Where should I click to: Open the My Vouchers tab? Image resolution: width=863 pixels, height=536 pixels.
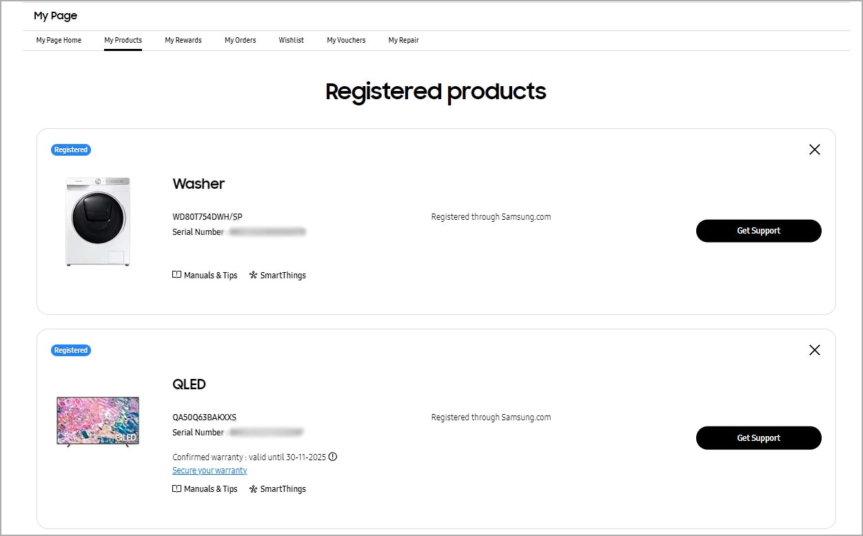[346, 40]
